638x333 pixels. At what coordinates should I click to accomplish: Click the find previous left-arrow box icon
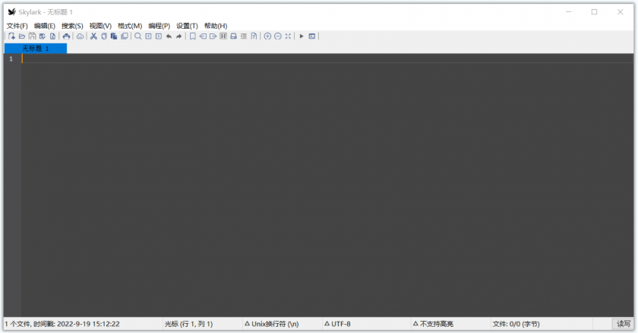(x=149, y=36)
